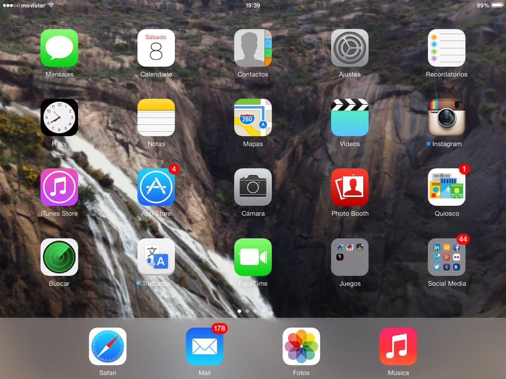Click the 99% battery percentage
The height and width of the screenshot is (379, 506).
click(483, 5)
